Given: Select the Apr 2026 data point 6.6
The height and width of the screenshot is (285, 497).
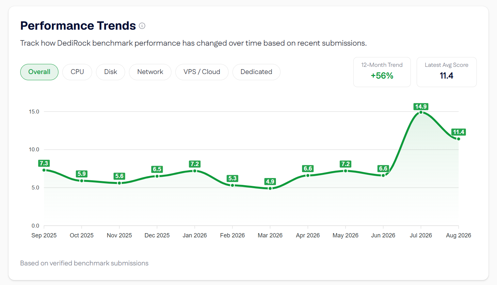Looking at the screenshot, I should click(x=308, y=175).
